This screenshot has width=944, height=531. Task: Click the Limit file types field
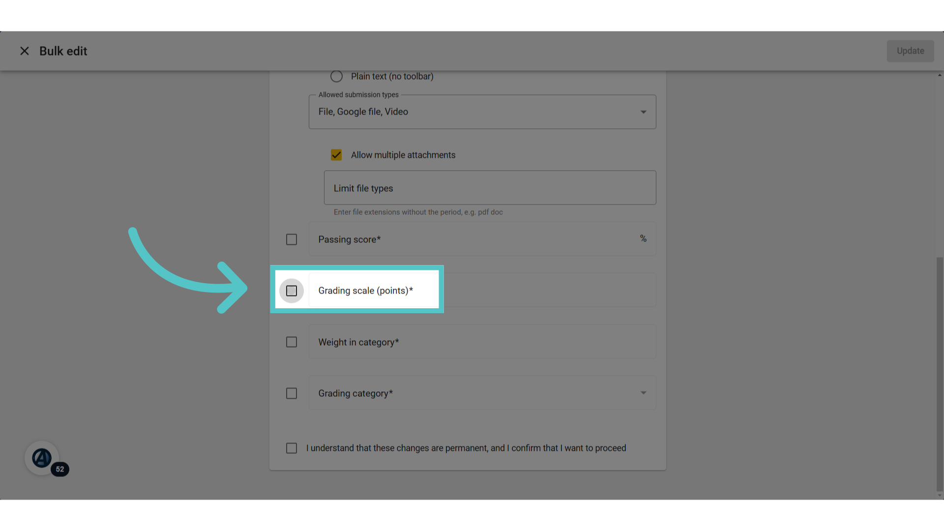[x=490, y=188]
